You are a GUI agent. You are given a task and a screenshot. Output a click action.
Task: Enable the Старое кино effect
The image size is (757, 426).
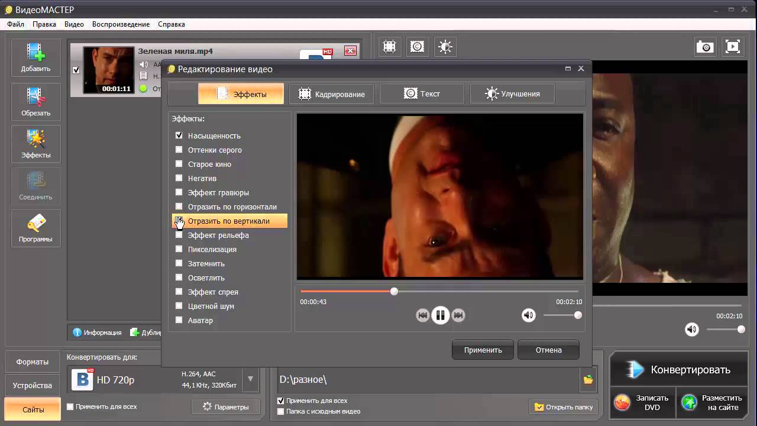179,164
